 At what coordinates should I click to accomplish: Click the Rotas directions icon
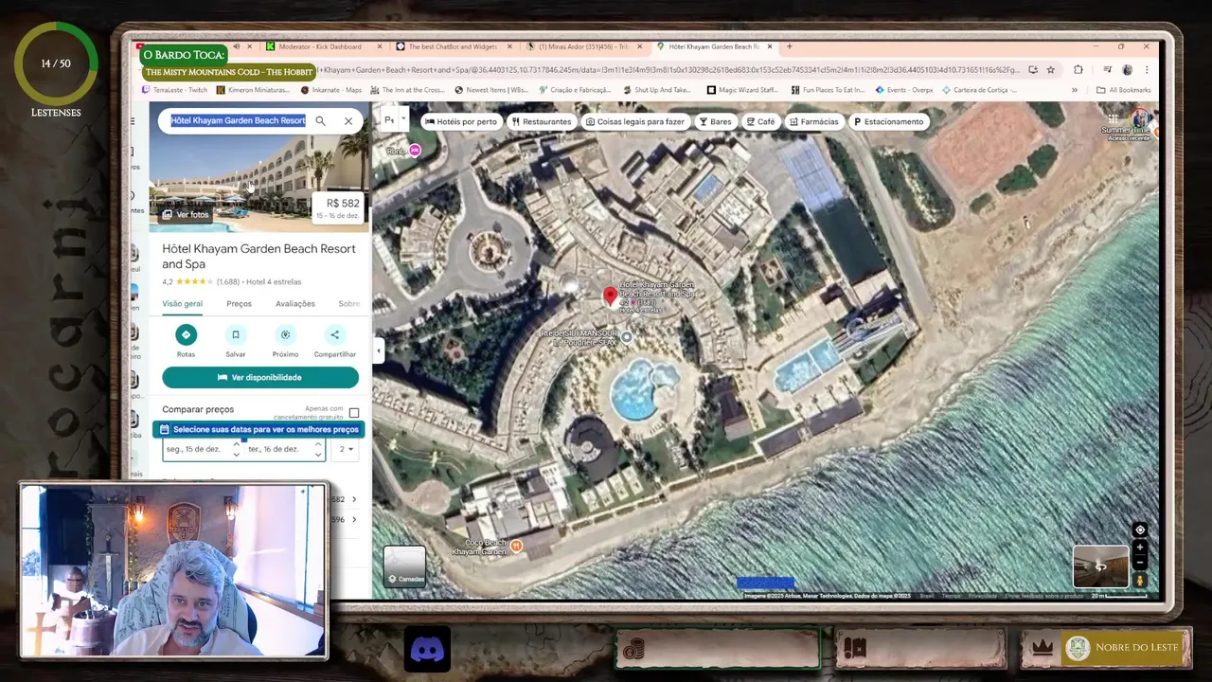(x=186, y=334)
